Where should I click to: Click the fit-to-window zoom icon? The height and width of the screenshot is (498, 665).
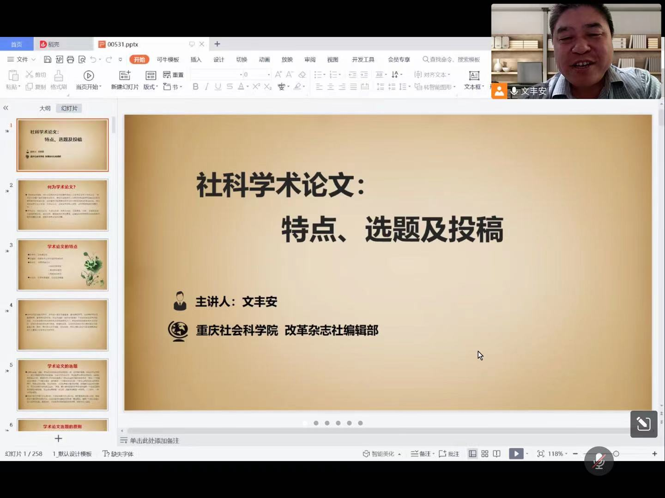(x=540, y=454)
